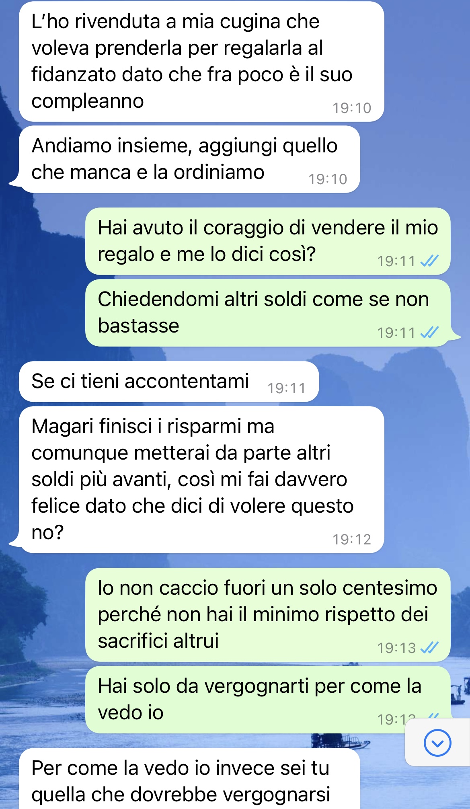This screenshot has width=470, height=809.
Task: Tap read receipt ticks on 'Hai avuto il coraggio' message
Action: (429, 261)
